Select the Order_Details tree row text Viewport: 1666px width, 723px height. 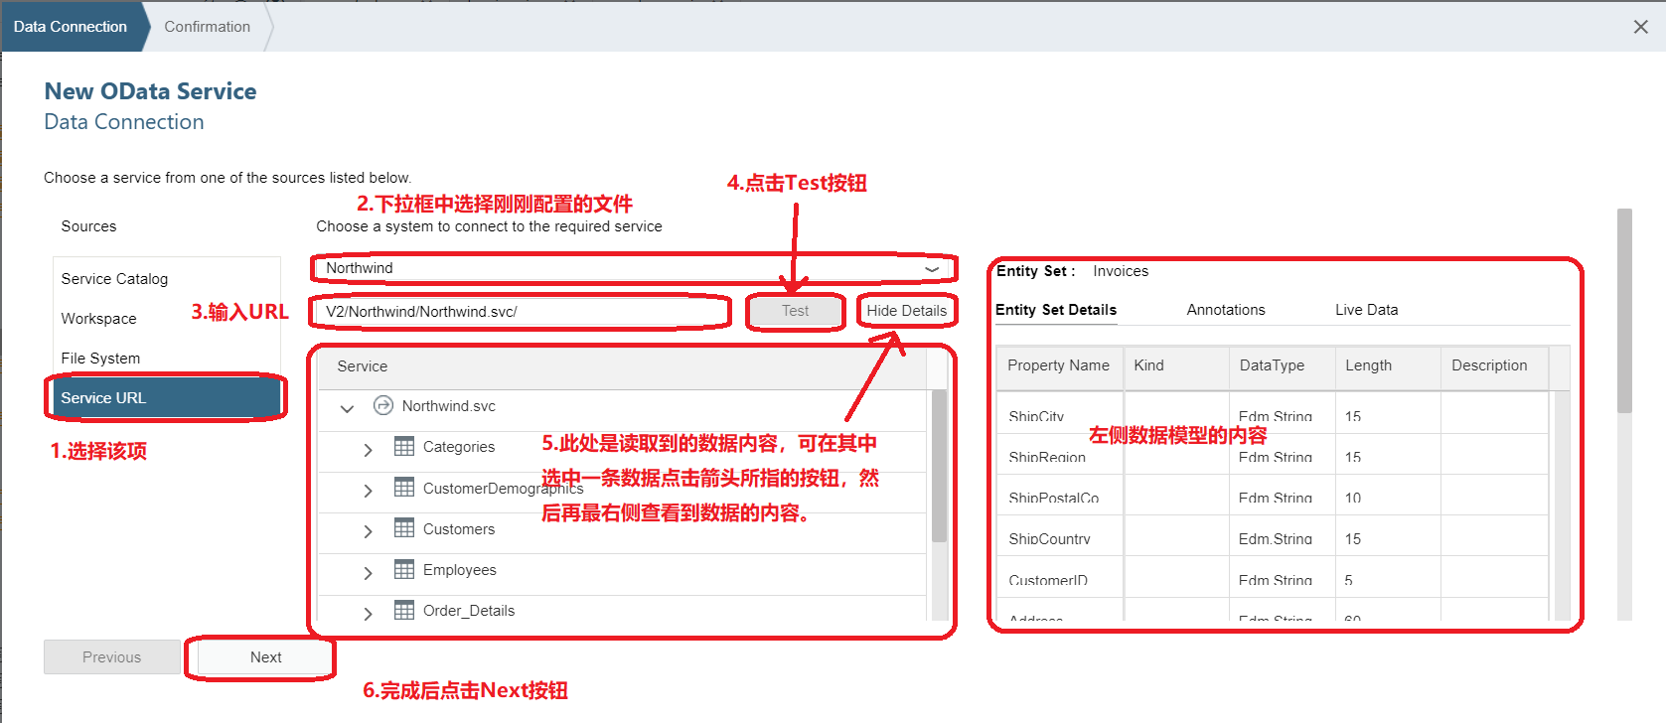[469, 611]
